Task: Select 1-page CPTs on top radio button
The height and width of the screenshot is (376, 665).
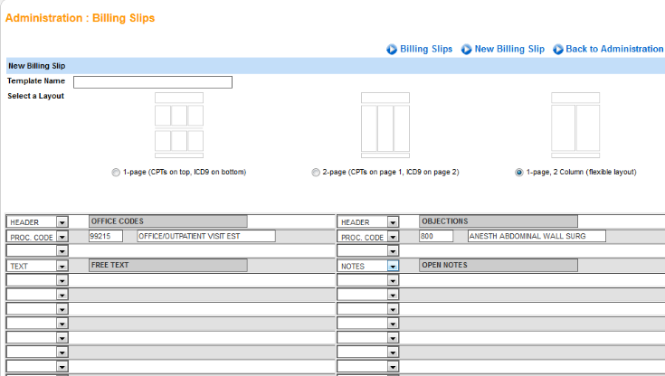Action: 115,172
